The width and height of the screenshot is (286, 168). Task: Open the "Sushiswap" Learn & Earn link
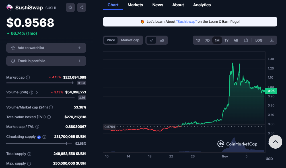pyautogui.click(x=186, y=22)
